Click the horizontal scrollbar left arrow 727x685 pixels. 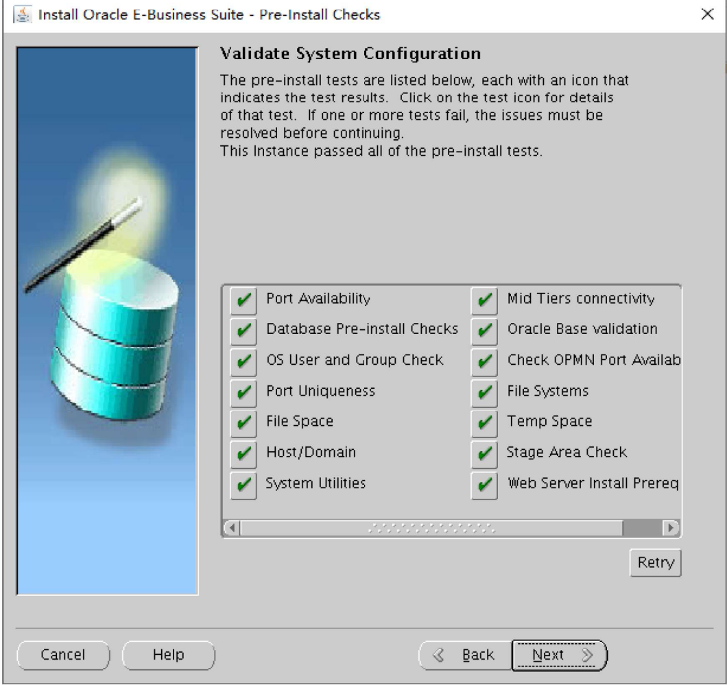233,528
